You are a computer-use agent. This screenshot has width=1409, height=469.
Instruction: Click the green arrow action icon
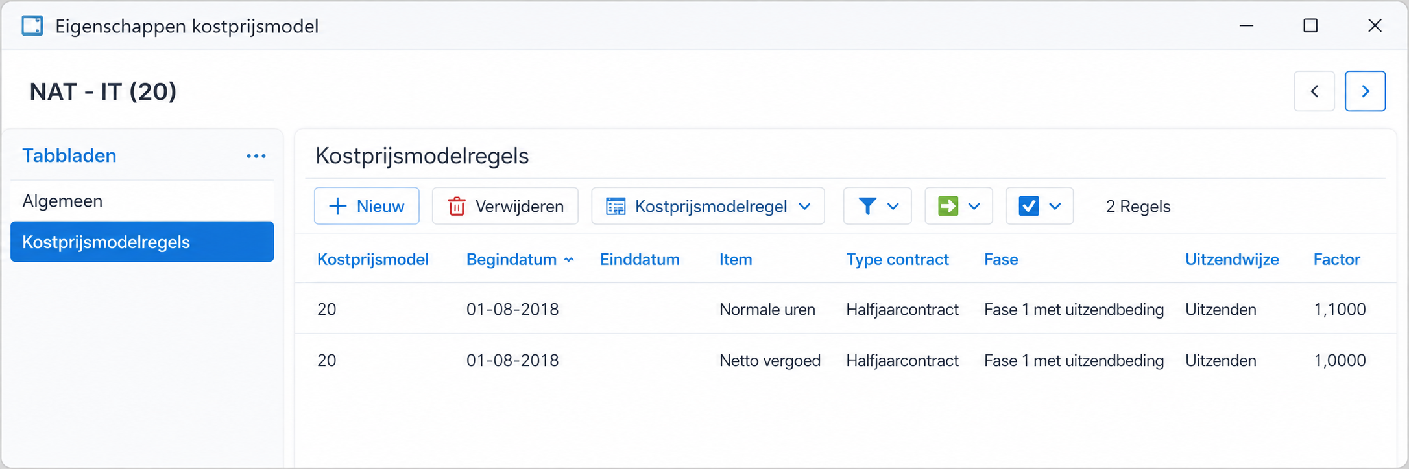coord(948,206)
